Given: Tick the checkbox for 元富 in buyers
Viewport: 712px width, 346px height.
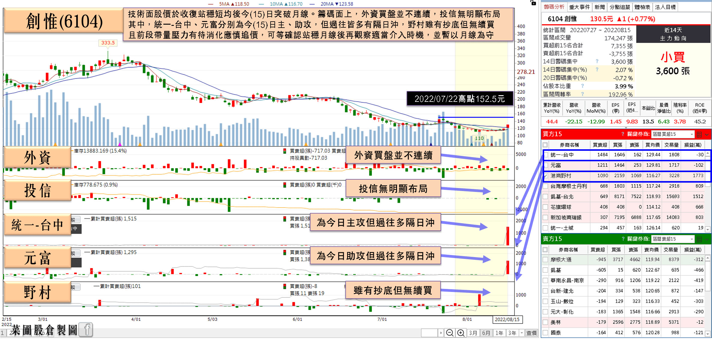Looking at the screenshot, I should tap(546, 165).
